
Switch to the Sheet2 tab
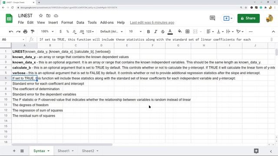coord(88,151)
